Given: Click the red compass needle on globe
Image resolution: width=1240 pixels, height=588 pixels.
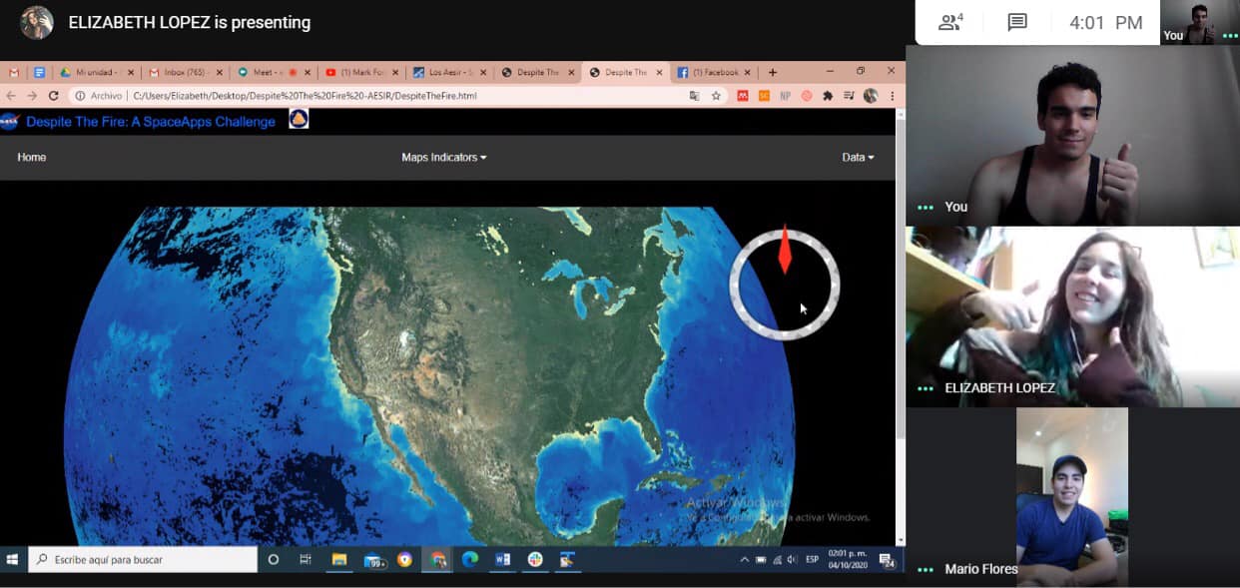Looking at the screenshot, I should 785,251.
